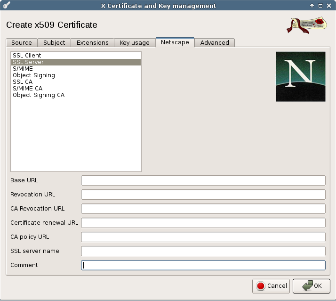Open the Subject tab
The height and width of the screenshot is (301, 336).
click(x=54, y=42)
